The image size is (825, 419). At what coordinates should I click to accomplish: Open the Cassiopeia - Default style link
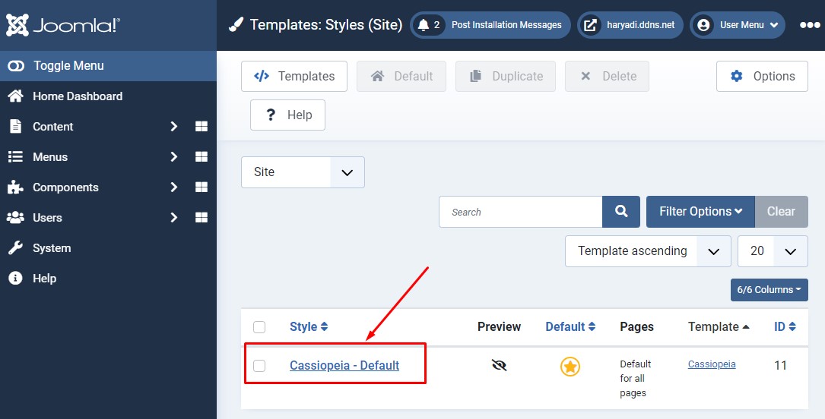[344, 366]
